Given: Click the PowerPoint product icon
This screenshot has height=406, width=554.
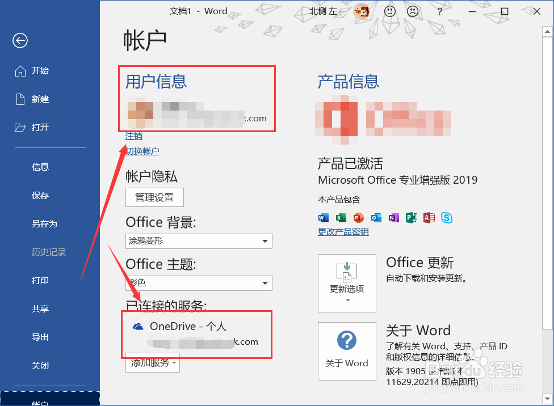Looking at the screenshot, I should pyautogui.click(x=359, y=218).
